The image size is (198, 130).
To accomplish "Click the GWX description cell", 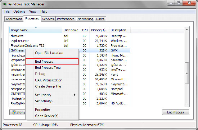I will 114,50.
